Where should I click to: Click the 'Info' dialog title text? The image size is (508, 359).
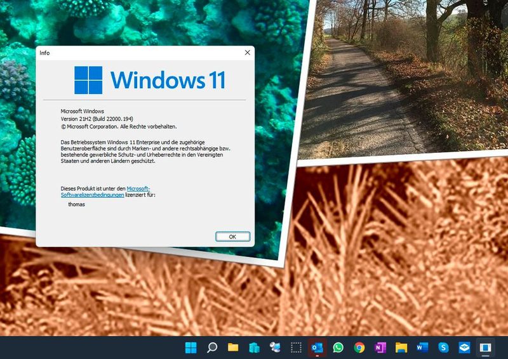tap(44, 53)
